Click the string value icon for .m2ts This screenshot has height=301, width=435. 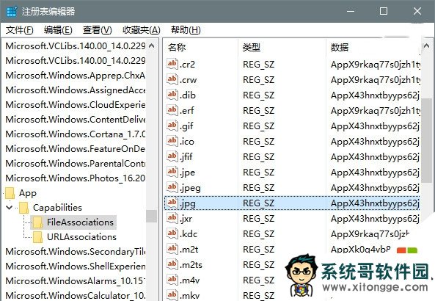coord(172,264)
